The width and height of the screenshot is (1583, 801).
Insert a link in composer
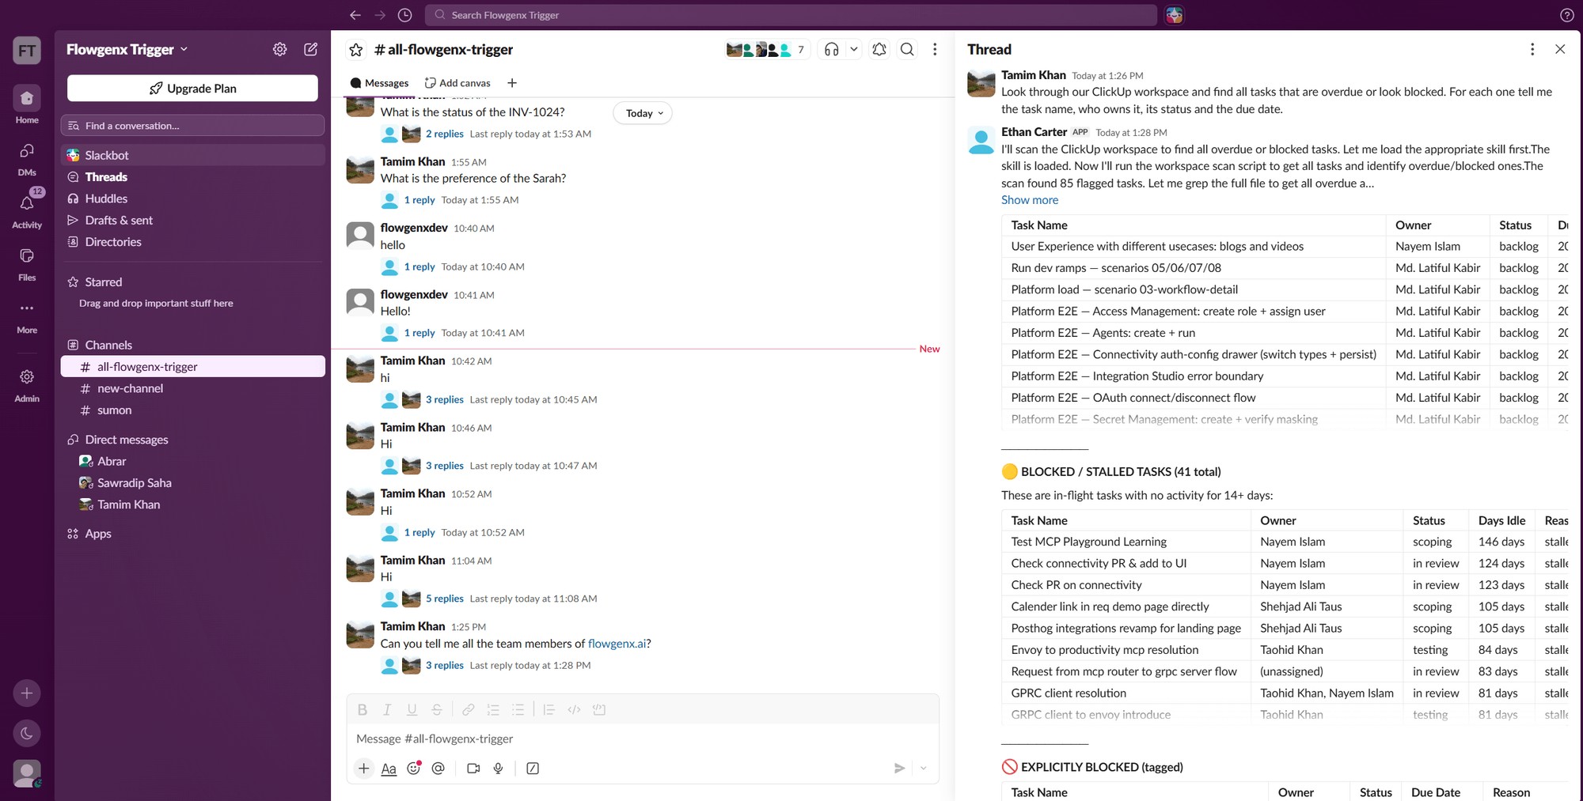point(469,710)
